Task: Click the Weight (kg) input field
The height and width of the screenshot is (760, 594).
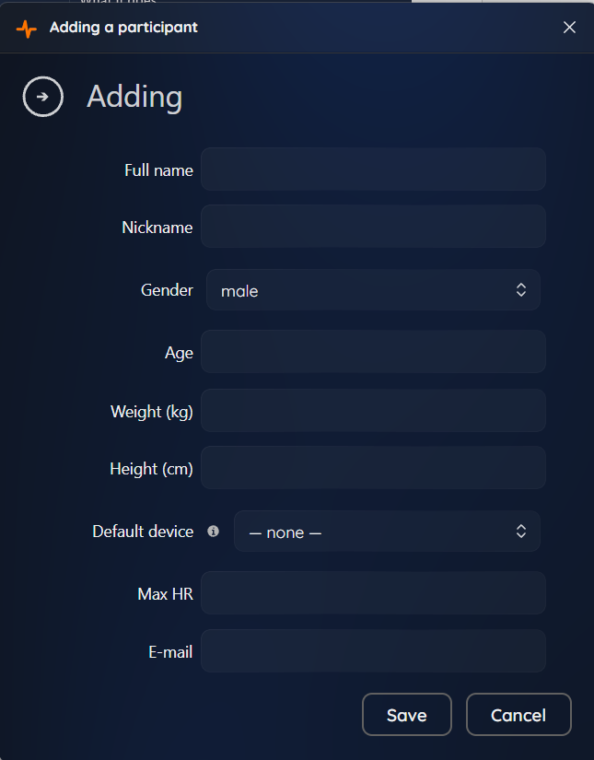Action: (373, 411)
